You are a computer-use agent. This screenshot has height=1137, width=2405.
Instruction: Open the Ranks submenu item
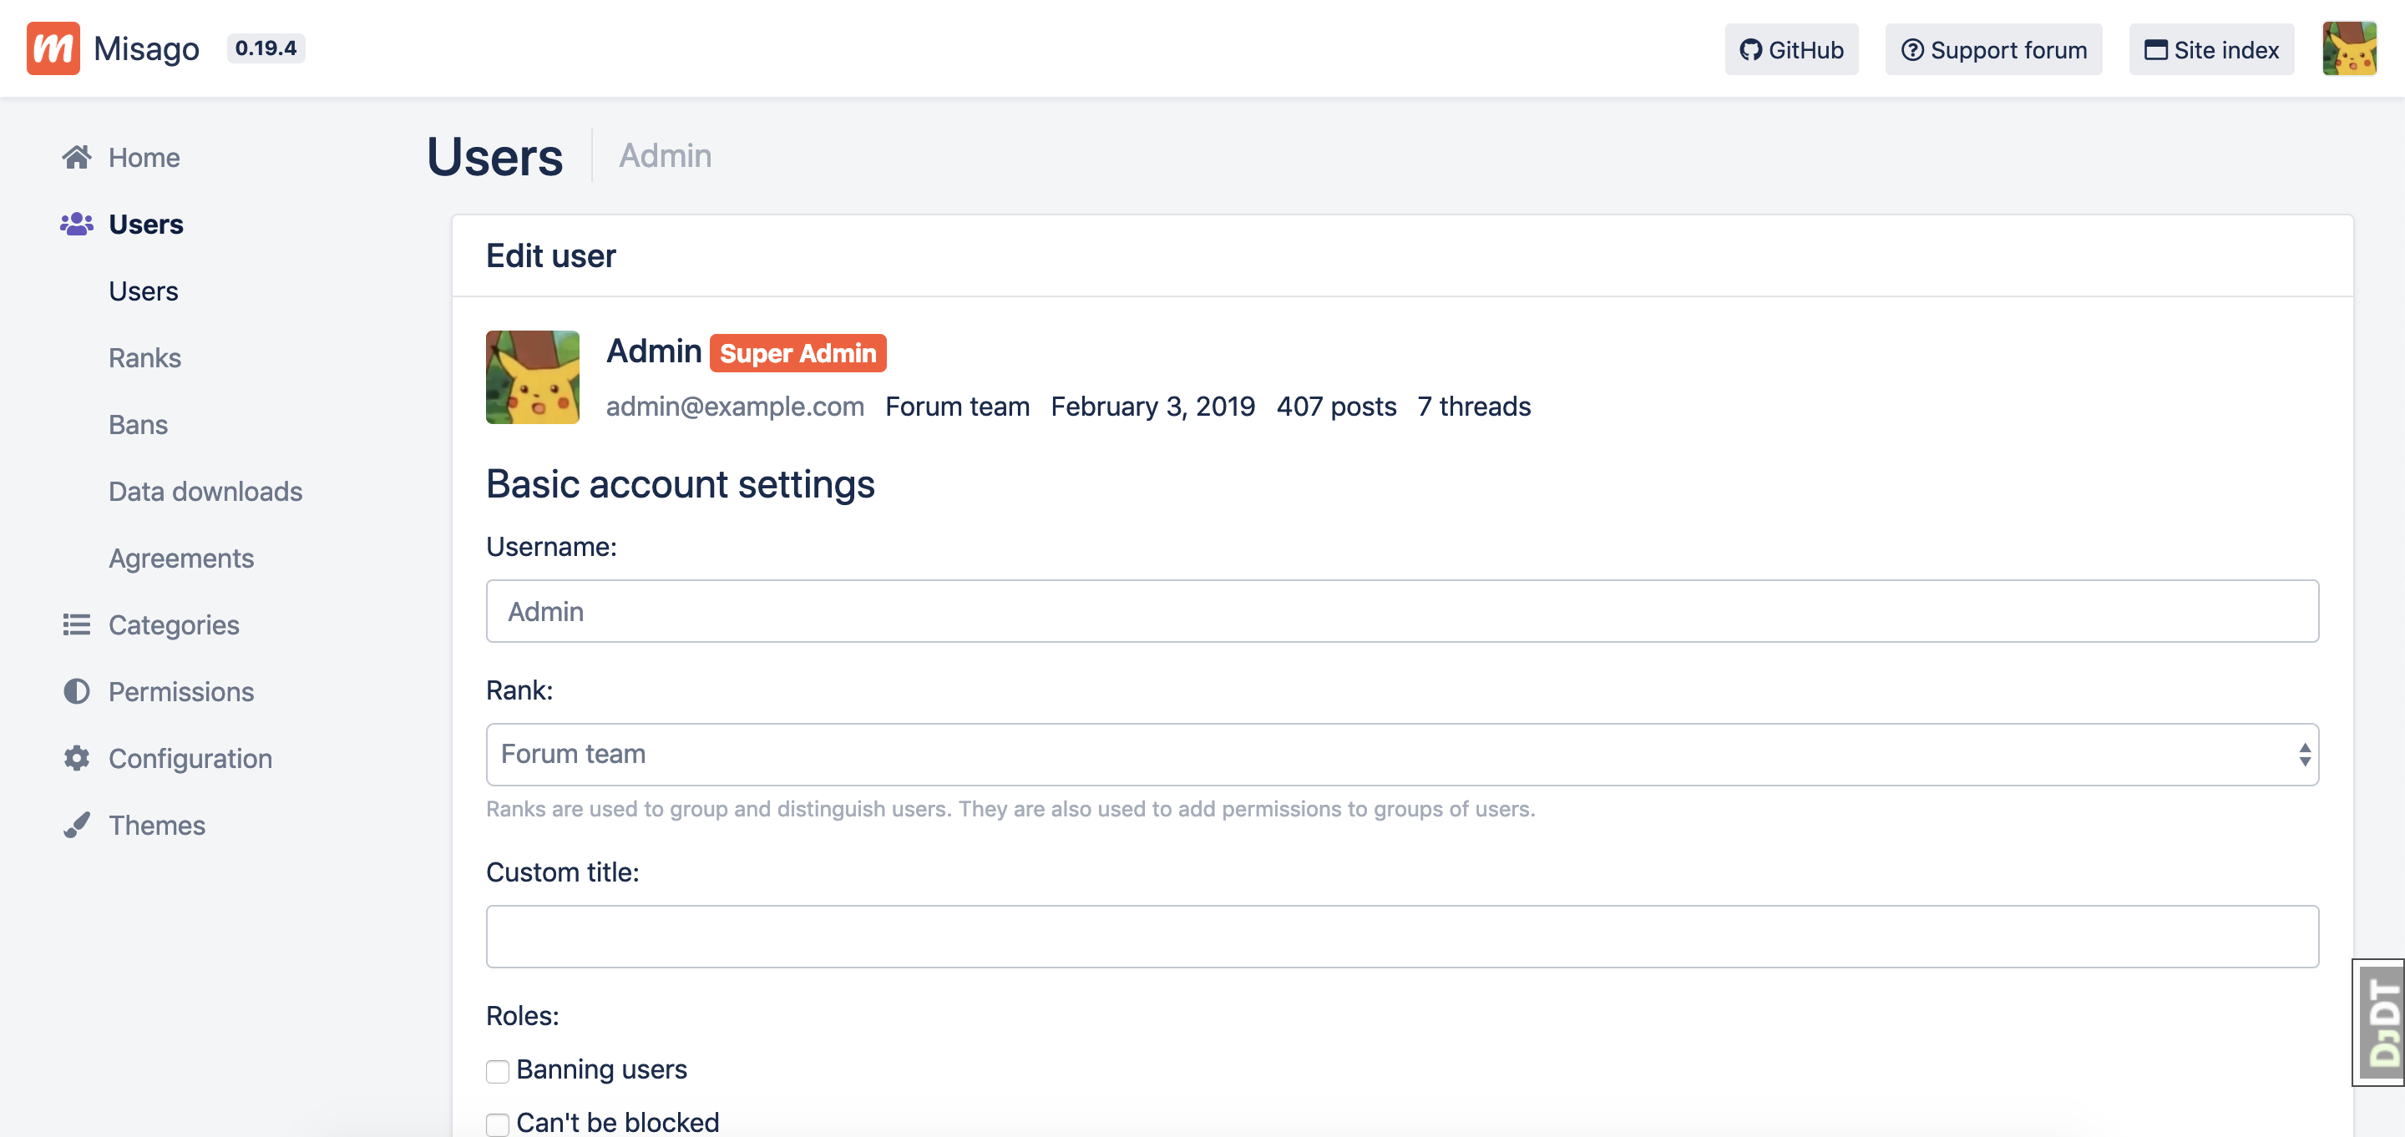(x=144, y=357)
